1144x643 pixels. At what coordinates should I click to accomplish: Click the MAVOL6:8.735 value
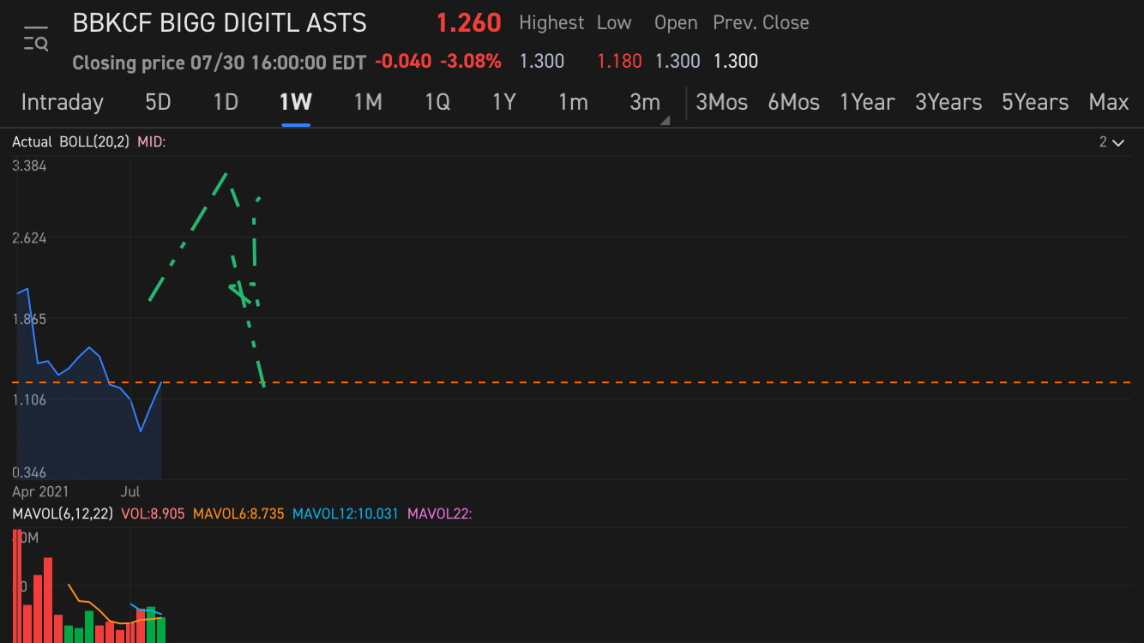pyautogui.click(x=238, y=514)
